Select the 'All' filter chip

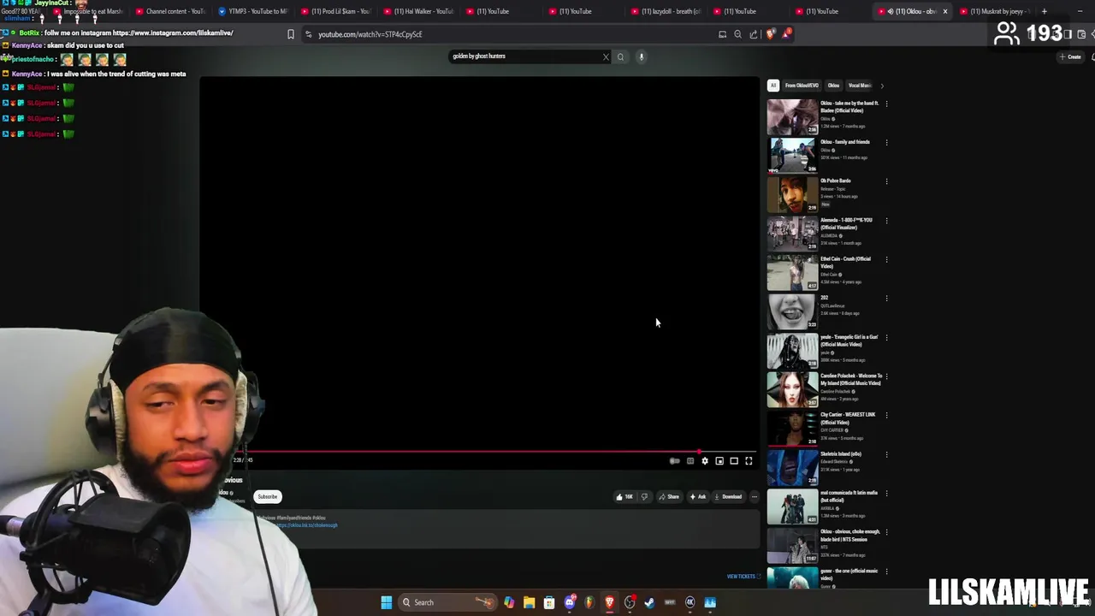[x=772, y=86]
